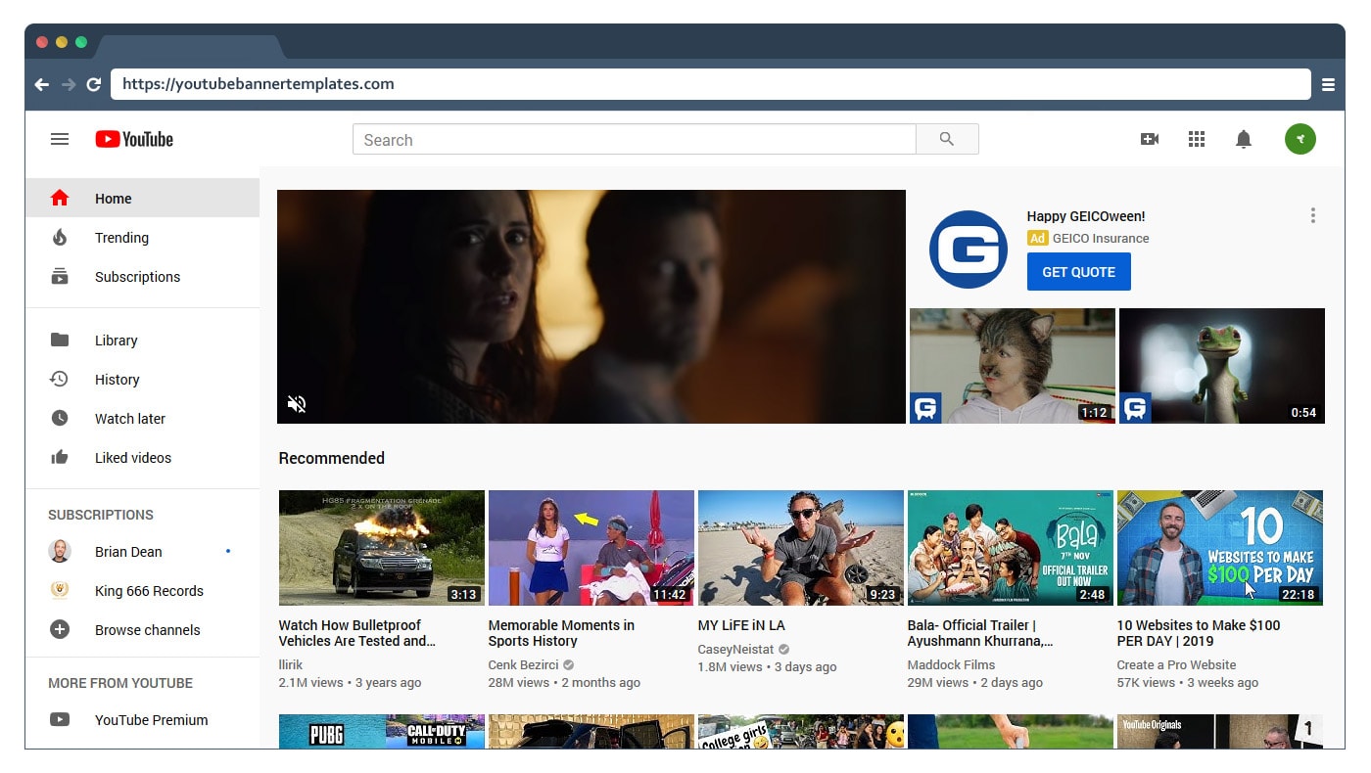Open CaseyNeistat channel name

[735, 649]
